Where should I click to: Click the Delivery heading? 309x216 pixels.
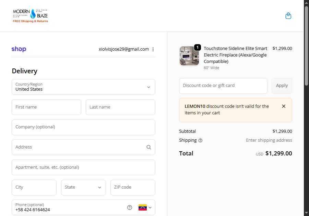[25, 71]
